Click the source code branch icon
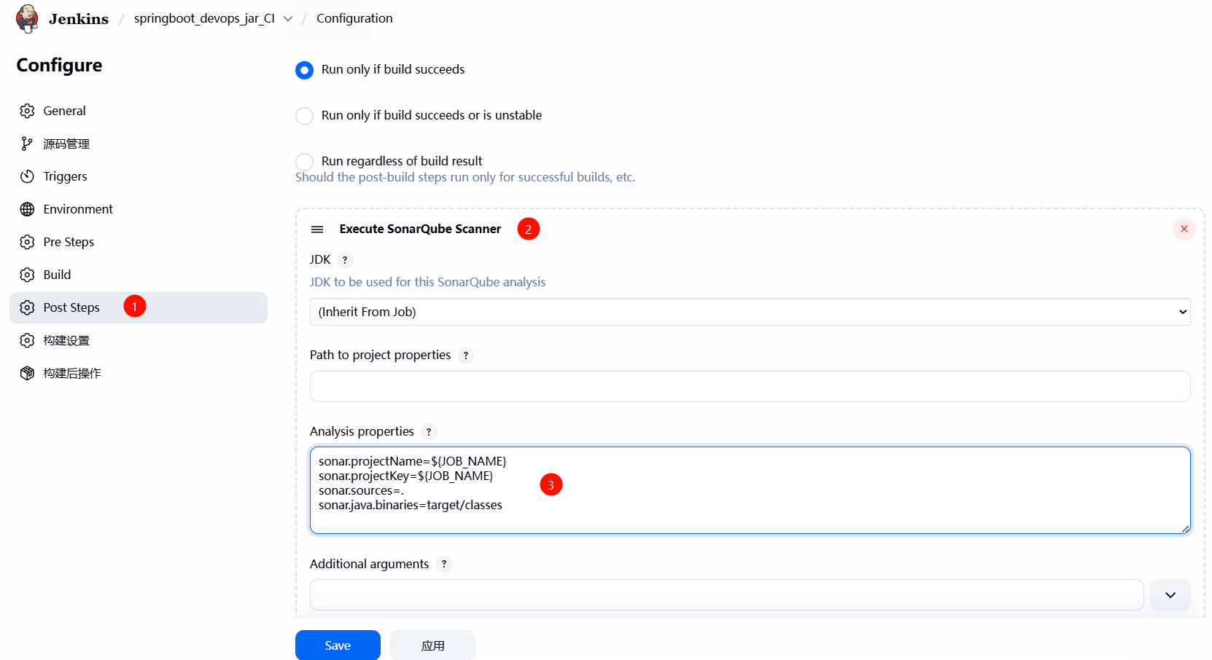 pos(27,144)
